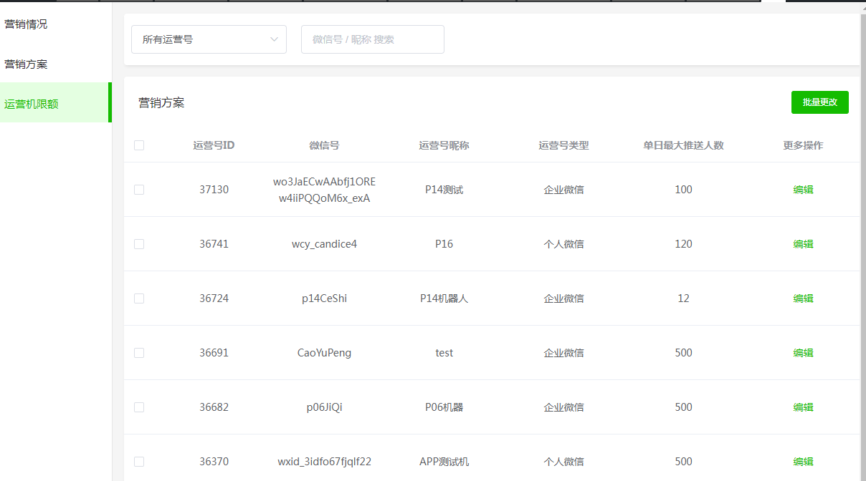The width and height of the screenshot is (866, 481).
Task: Select the p14CeShi row checkbox
Action: pos(139,298)
